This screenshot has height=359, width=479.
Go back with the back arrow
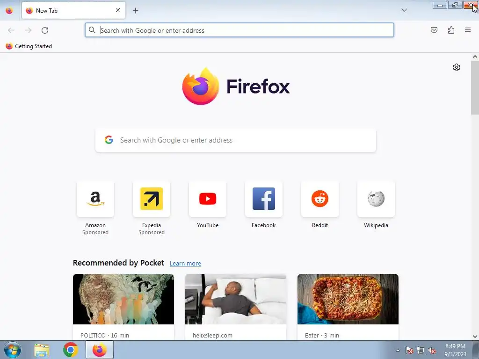[x=11, y=30]
